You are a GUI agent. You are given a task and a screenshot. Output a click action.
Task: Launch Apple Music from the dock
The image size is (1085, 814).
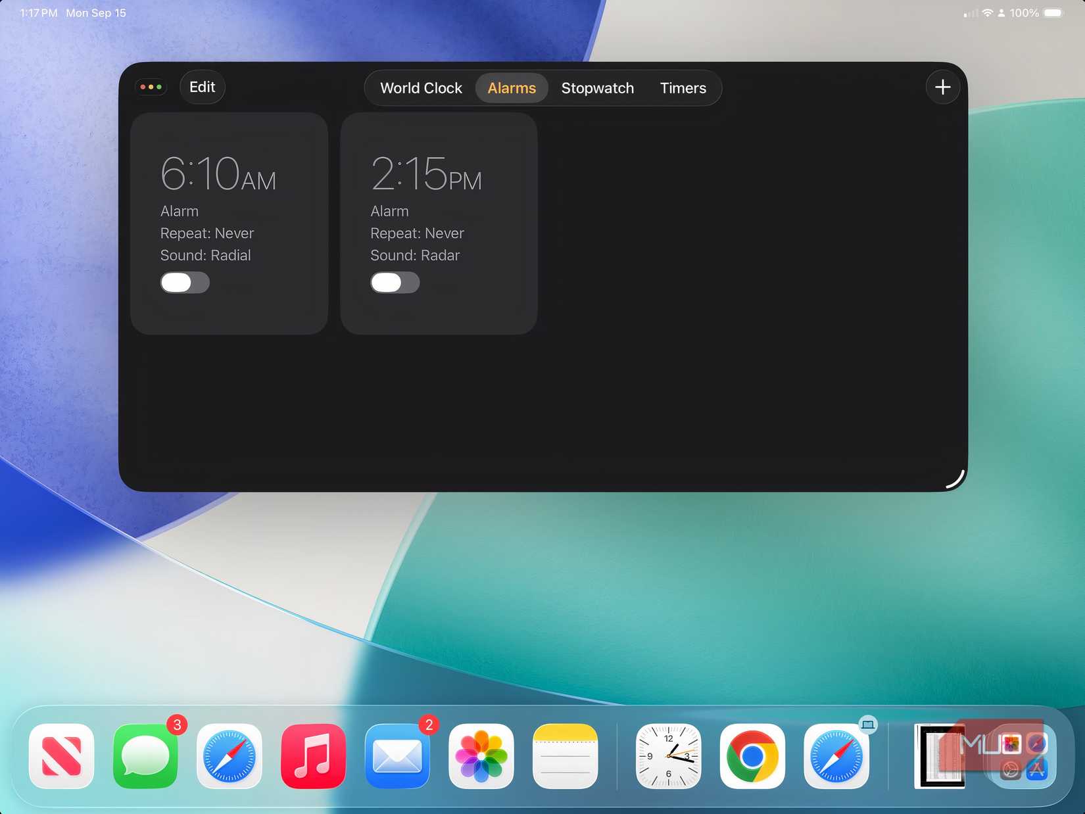313,757
